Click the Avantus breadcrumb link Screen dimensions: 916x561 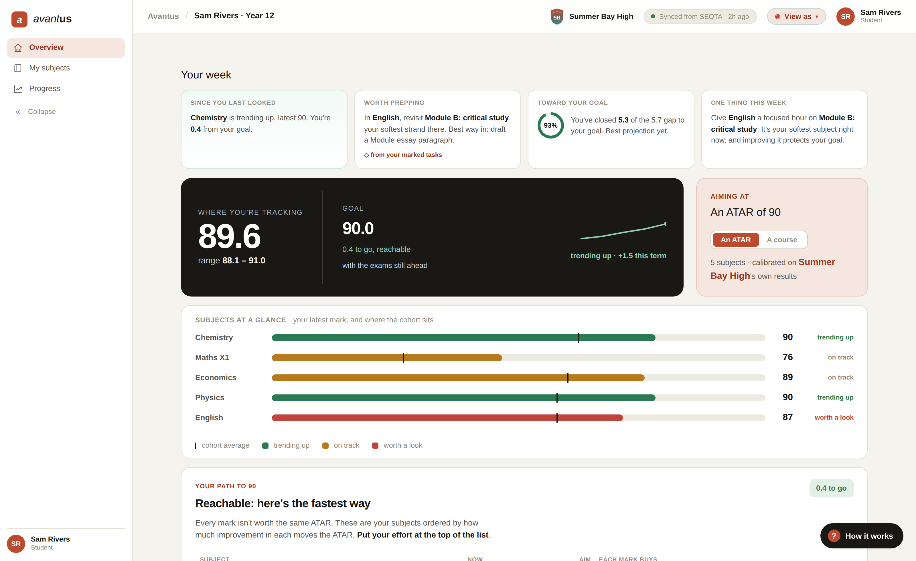point(163,16)
